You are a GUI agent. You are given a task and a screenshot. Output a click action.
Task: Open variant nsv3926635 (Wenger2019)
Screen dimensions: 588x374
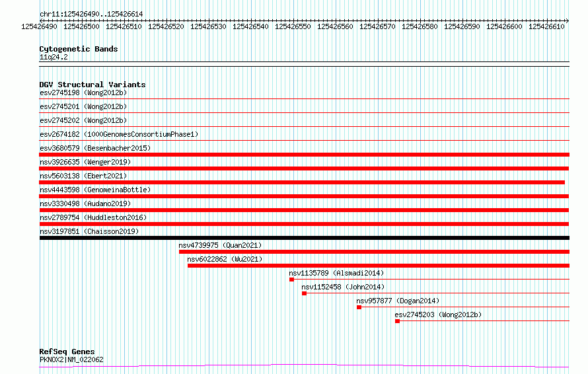[x=85, y=162]
